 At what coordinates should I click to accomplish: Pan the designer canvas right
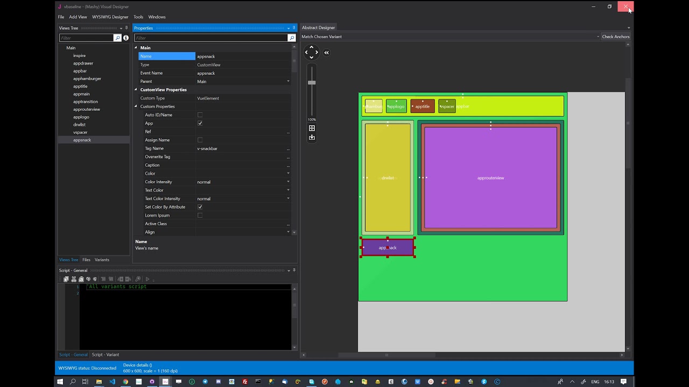point(317,53)
